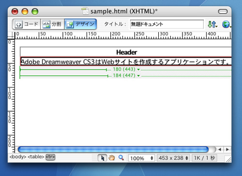This screenshot has height=176, width=242.
Task: Click the Adobe Dreamweaver CS3 text row
Action: (126, 61)
